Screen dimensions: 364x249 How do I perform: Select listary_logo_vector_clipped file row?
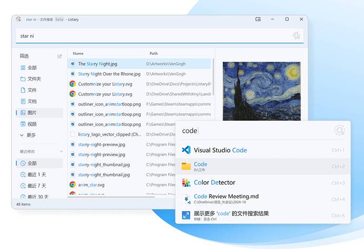tap(122, 135)
